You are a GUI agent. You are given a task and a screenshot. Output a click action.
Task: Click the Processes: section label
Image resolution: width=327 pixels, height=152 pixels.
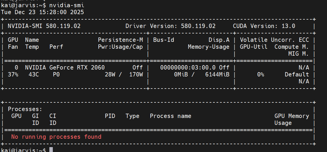pos(25,109)
